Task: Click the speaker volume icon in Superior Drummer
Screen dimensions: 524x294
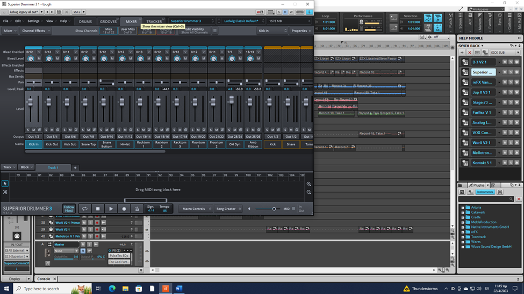Action: pyautogui.click(x=249, y=209)
